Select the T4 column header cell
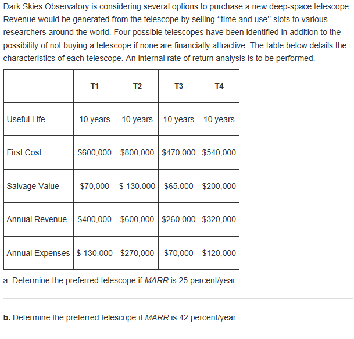 coord(219,86)
